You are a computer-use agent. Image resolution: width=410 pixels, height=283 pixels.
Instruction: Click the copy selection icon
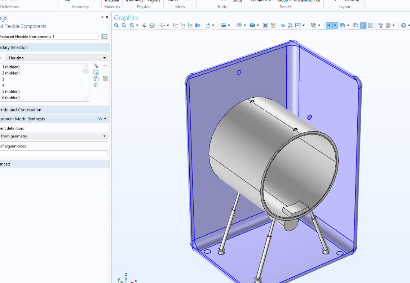click(96, 72)
